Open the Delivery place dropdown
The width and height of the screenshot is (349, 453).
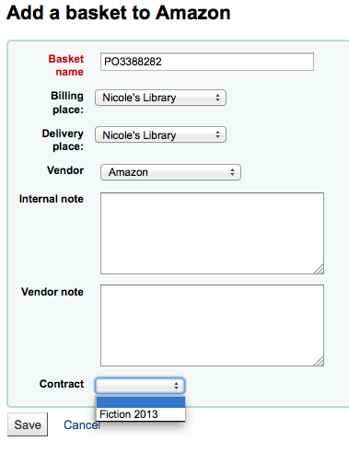[160, 134]
